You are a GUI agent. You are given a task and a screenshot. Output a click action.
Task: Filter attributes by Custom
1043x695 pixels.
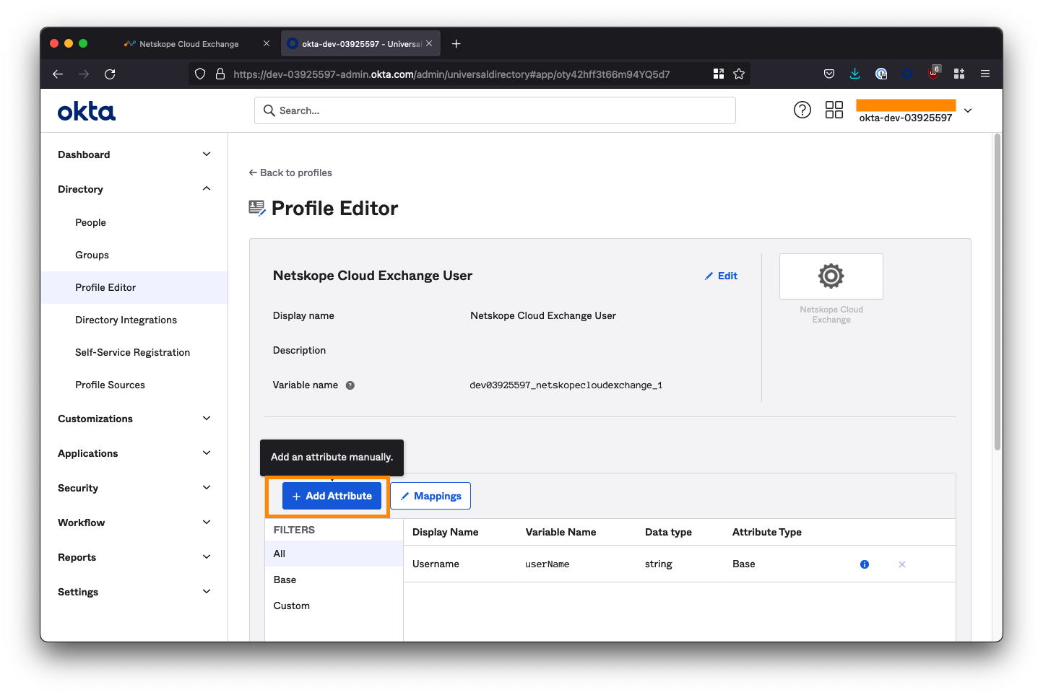(x=292, y=606)
